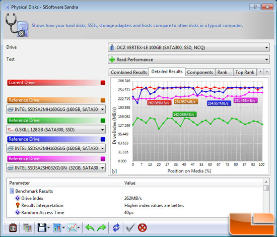Click the bar chart options icon
The height and width of the screenshot is (237, 277).
tap(57, 227)
